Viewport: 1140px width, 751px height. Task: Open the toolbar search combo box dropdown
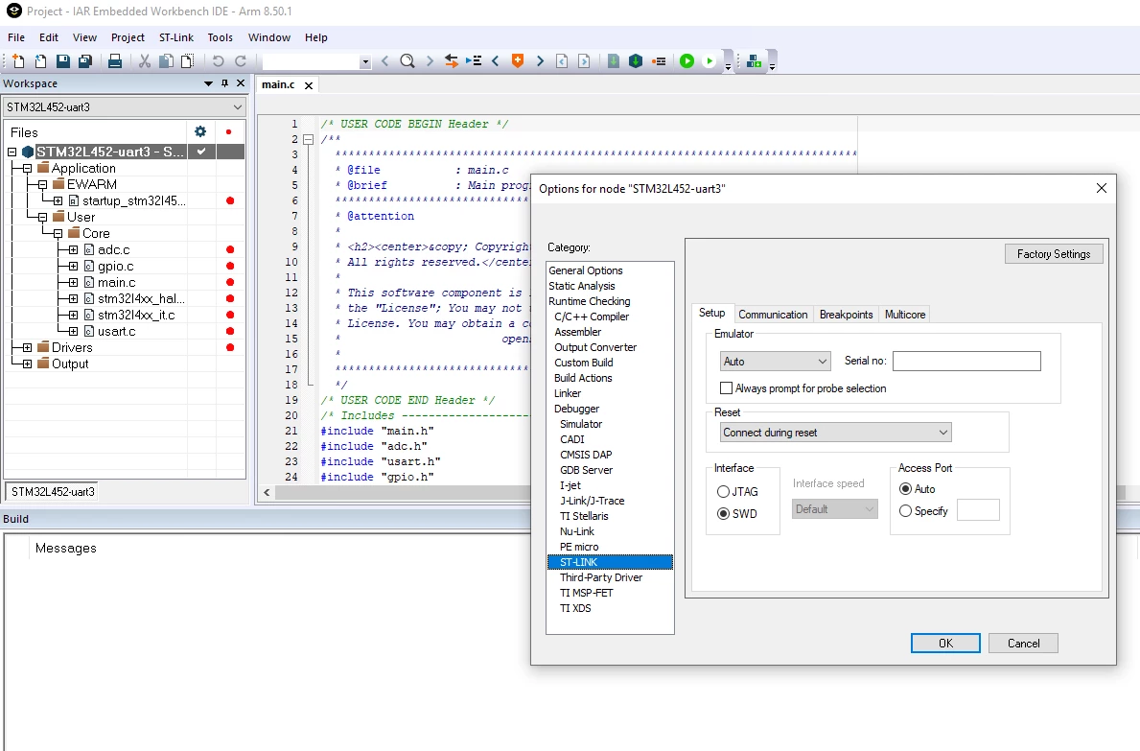click(365, 61)
